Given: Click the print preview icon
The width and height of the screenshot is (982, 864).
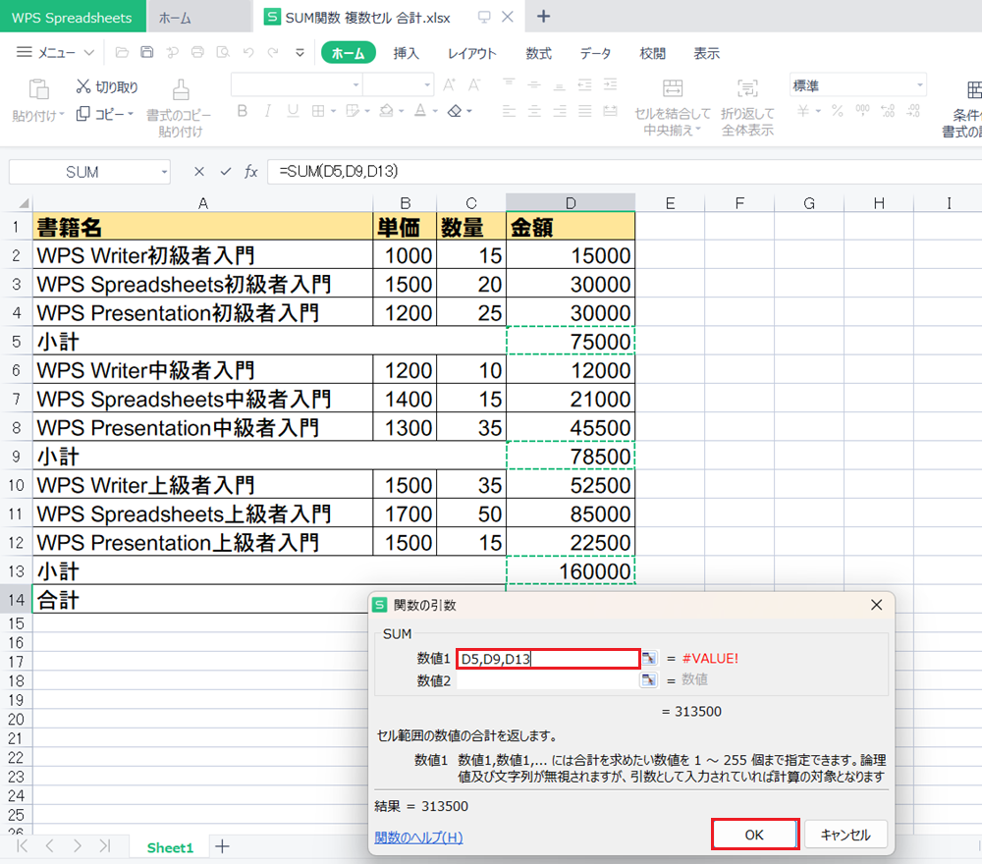Looking at the screenshot, I should (x=223, y=53).
